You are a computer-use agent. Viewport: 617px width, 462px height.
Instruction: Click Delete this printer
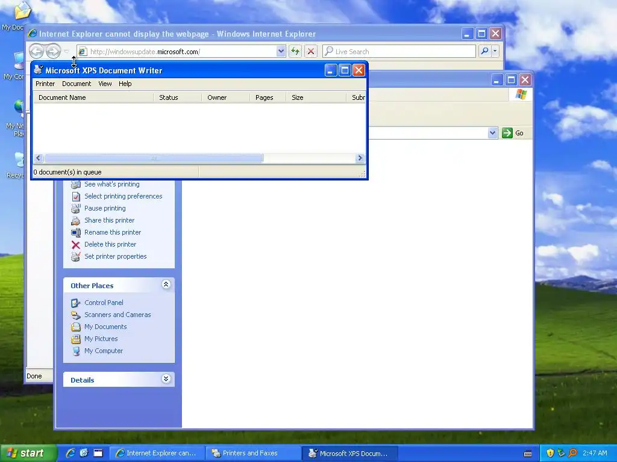tap(110, 244)
